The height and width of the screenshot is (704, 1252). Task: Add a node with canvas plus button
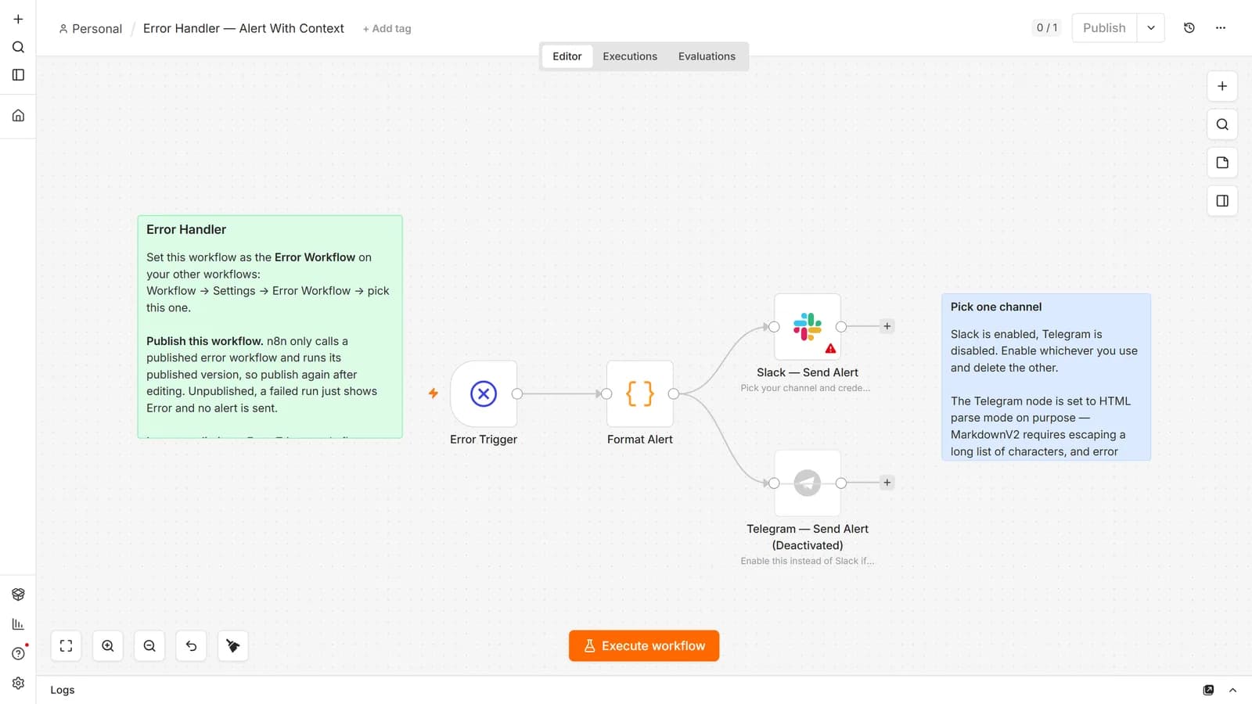1222,86
